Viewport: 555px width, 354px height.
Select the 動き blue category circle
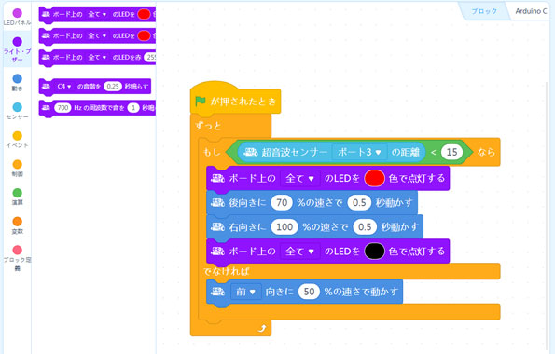(x=17, y=78)
